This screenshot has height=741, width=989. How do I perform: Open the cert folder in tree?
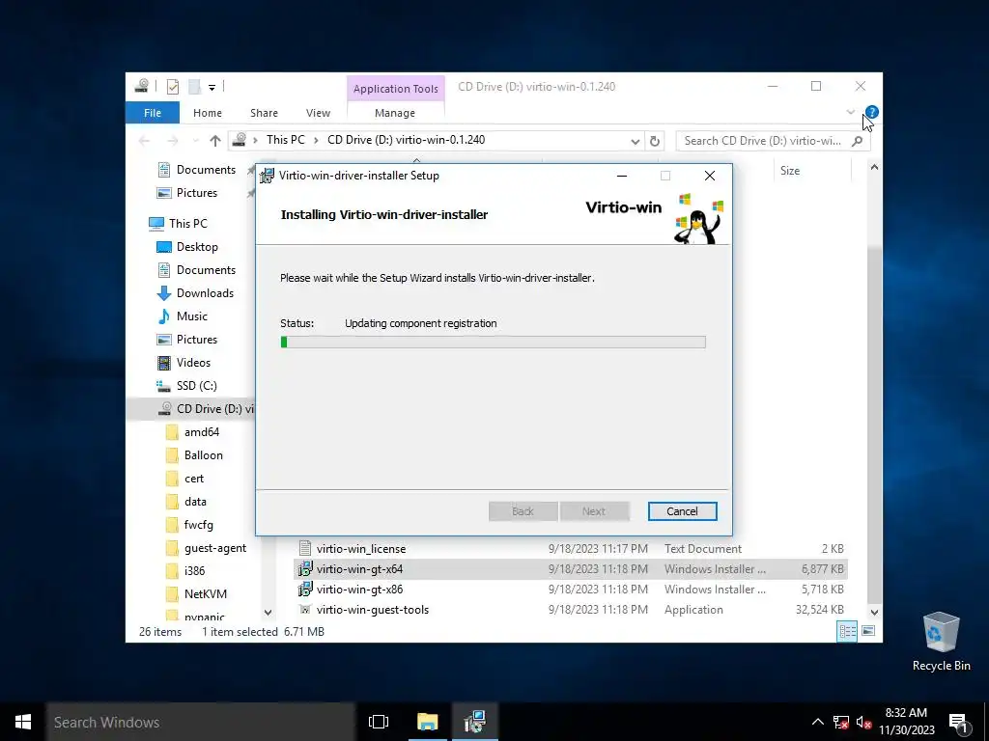point(193,479)
